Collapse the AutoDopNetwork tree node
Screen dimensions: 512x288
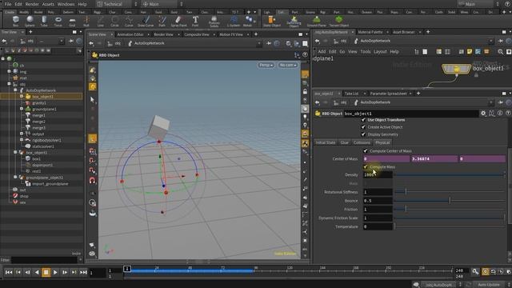click(x=15, y=90)
